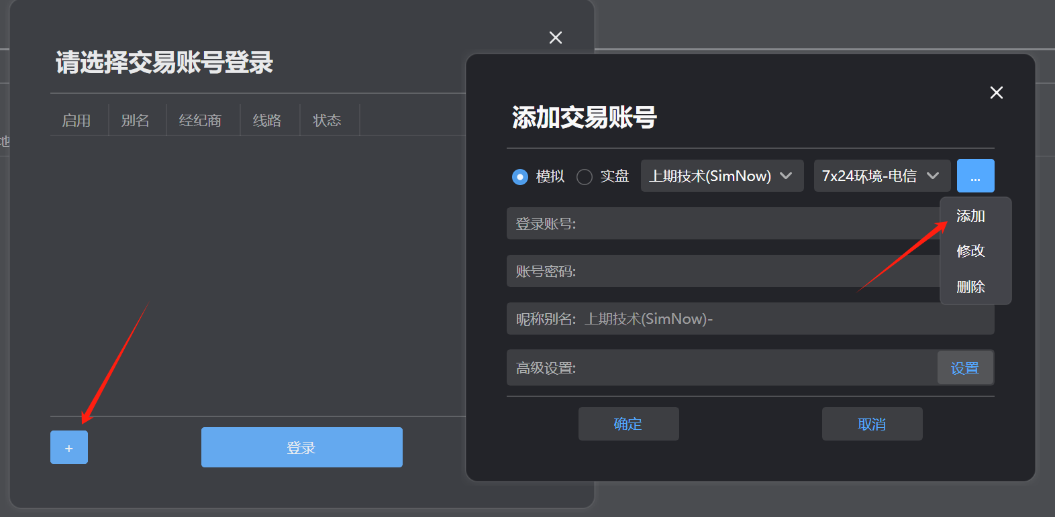The width and height of the screenshot is (1055, 517).
Task: Click the blue 登录 login button
Action: pos(301,448)
